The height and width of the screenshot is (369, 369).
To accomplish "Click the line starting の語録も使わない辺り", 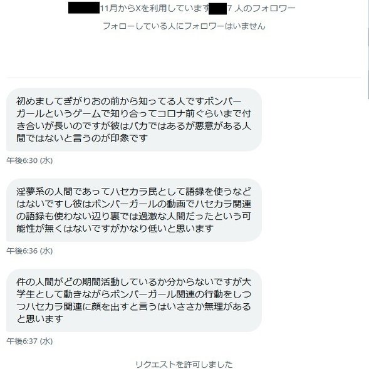I will tap(133, 216).
